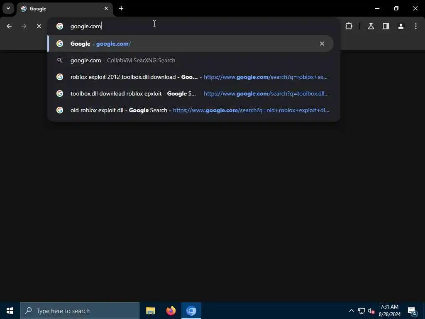Open the notification center icon
This screenshot has width=425, height=319.
(412, 311)
